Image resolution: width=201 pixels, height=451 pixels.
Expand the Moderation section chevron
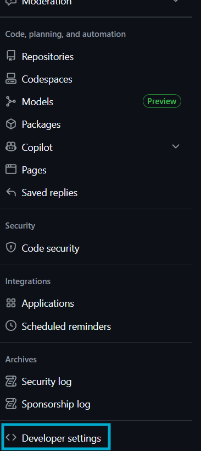(x=176, y=1)
